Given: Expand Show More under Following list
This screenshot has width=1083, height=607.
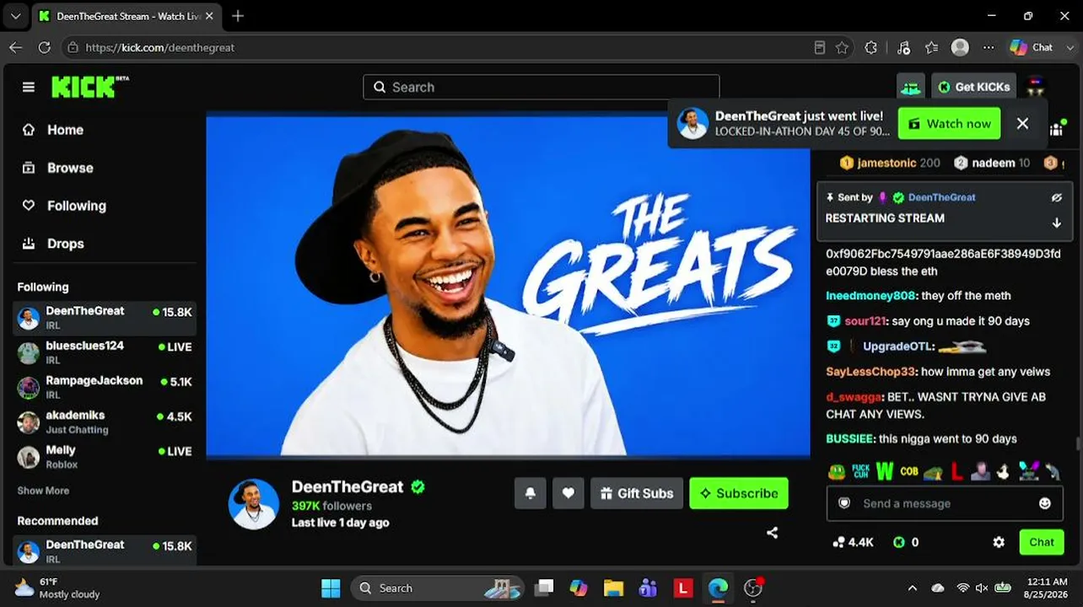Looking at the screenshot, I should [x=43, y=491].
